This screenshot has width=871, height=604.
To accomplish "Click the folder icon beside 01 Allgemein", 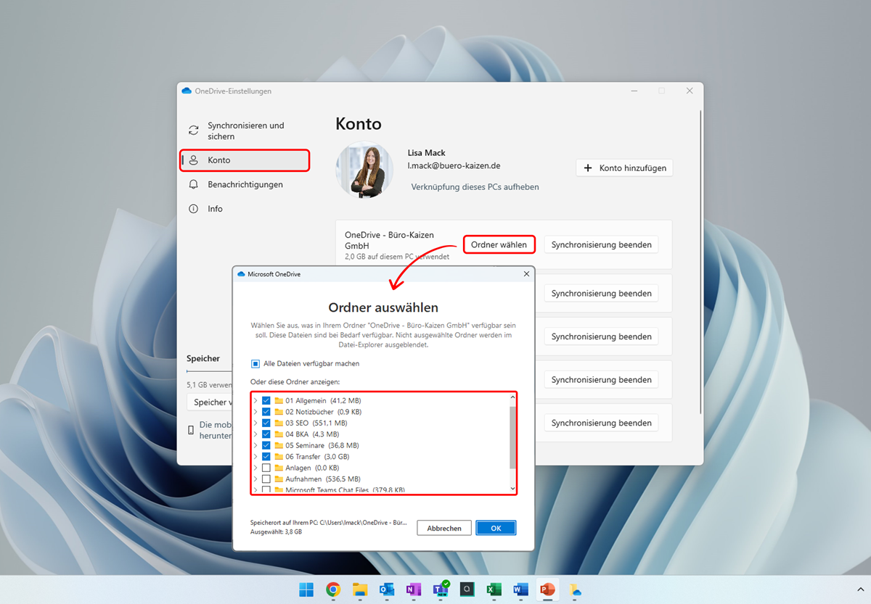I will click(x=279, y=401).
